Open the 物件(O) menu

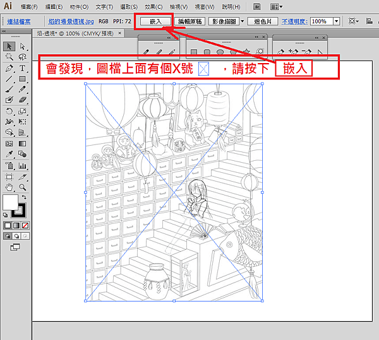pos(79,7)
